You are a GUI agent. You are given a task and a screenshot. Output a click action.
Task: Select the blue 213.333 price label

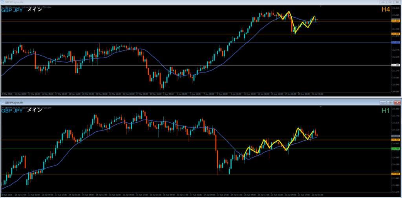click(x=395, y=42)
